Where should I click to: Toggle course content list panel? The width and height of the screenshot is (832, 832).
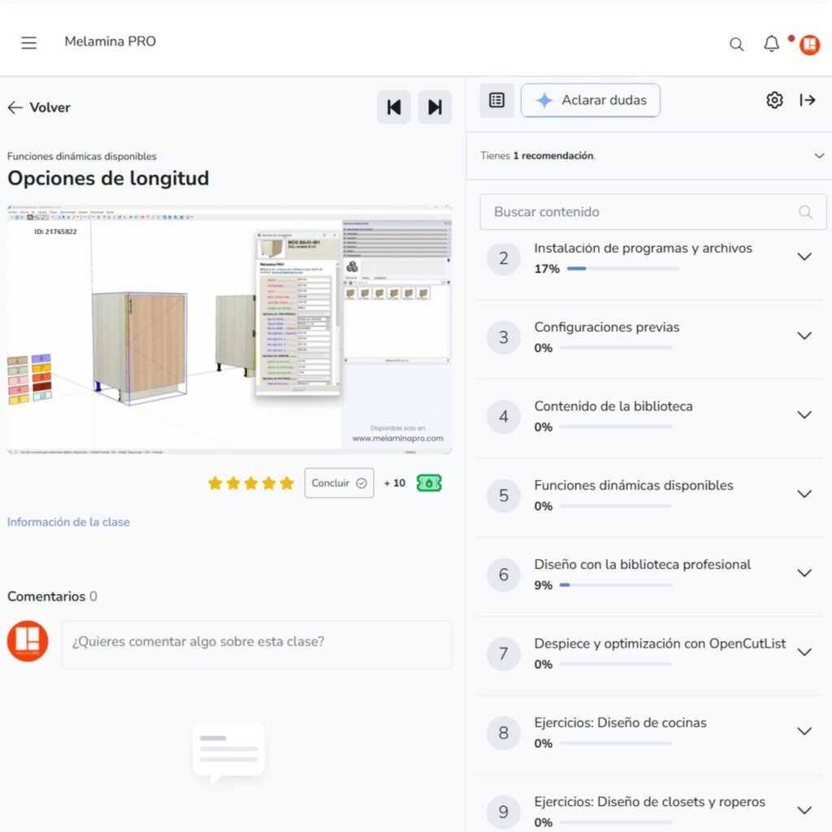tap(496, 100)
